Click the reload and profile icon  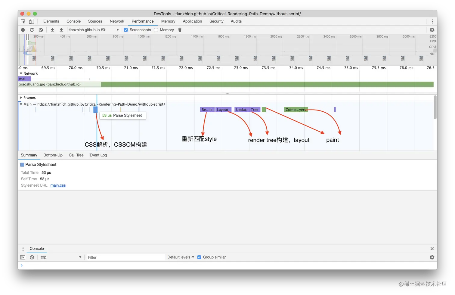(x=32, y=30)
